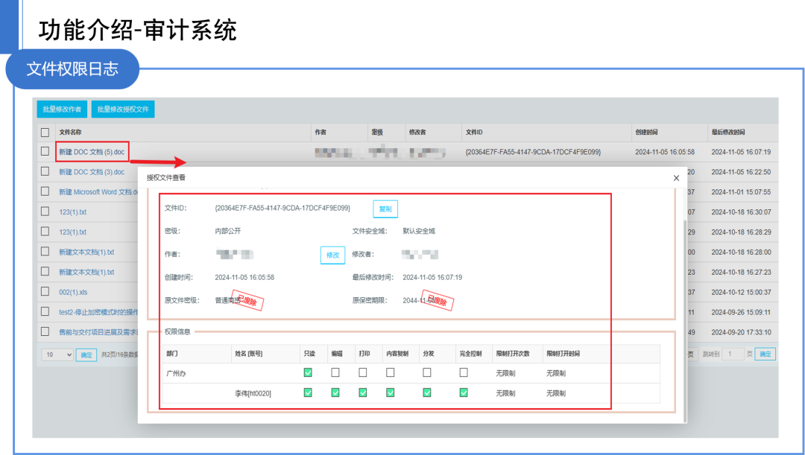Viewport: 805px width, 455px height.
Task: Click last modified time 2024-11-05 16:22:50
Action: coord(741,172)
